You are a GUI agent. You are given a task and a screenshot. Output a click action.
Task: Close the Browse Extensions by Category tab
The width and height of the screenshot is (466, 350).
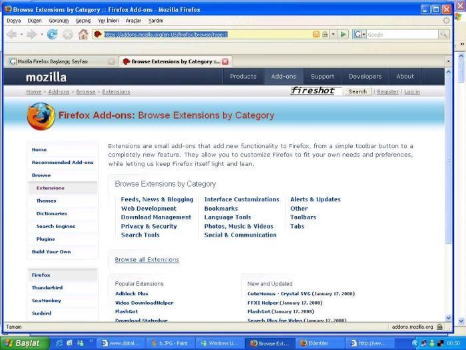(226, 61)
